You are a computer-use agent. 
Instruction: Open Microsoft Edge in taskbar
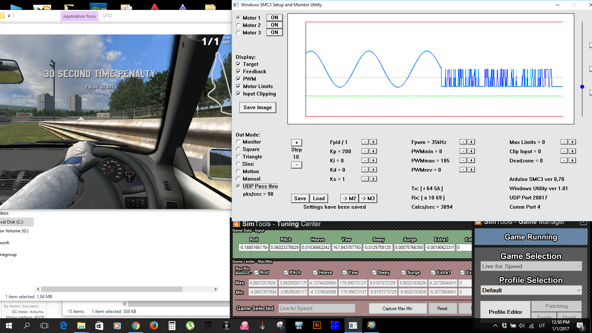coord(63,326)
